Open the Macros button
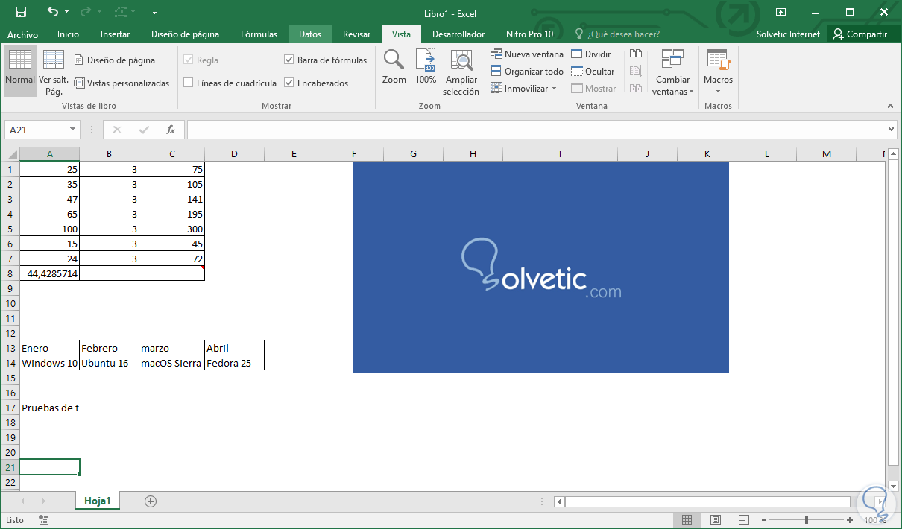This screenshot has width=902, height=529. click(x=718, y=72)
